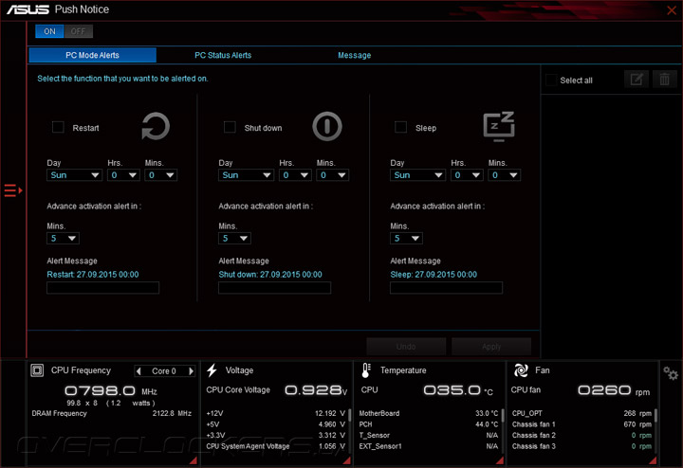
Task: Select previous core with the left arrow
Action: click(x=138, y=371)
